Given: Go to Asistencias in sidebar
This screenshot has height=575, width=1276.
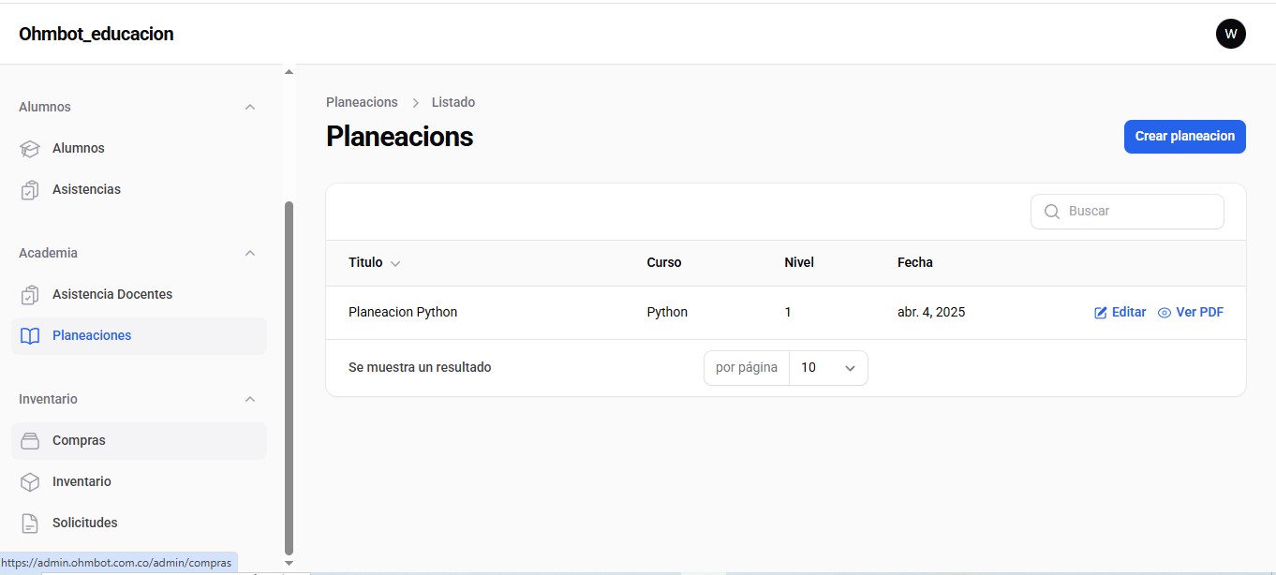Looking at the screenshot, I should click(139, 189).
